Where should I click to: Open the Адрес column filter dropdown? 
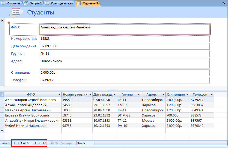pos(163,95)
